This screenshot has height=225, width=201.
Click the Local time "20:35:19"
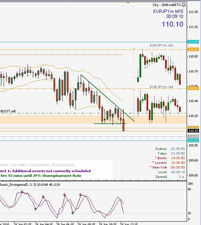pyautogui.click(x=178, y=172)
